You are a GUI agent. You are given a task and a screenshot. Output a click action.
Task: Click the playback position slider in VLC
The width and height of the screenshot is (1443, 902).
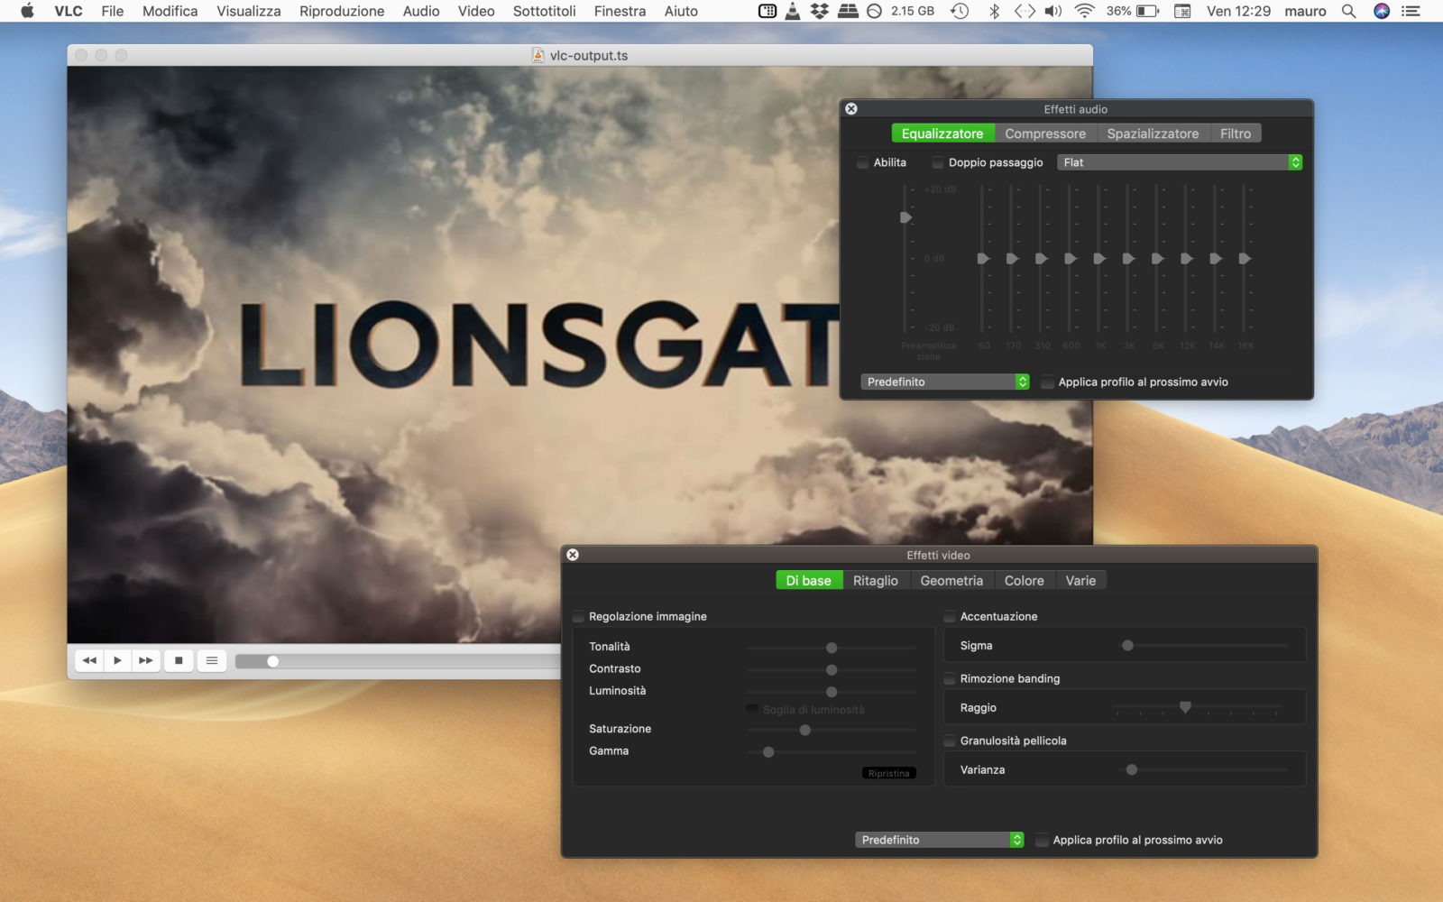coord(397,661)
